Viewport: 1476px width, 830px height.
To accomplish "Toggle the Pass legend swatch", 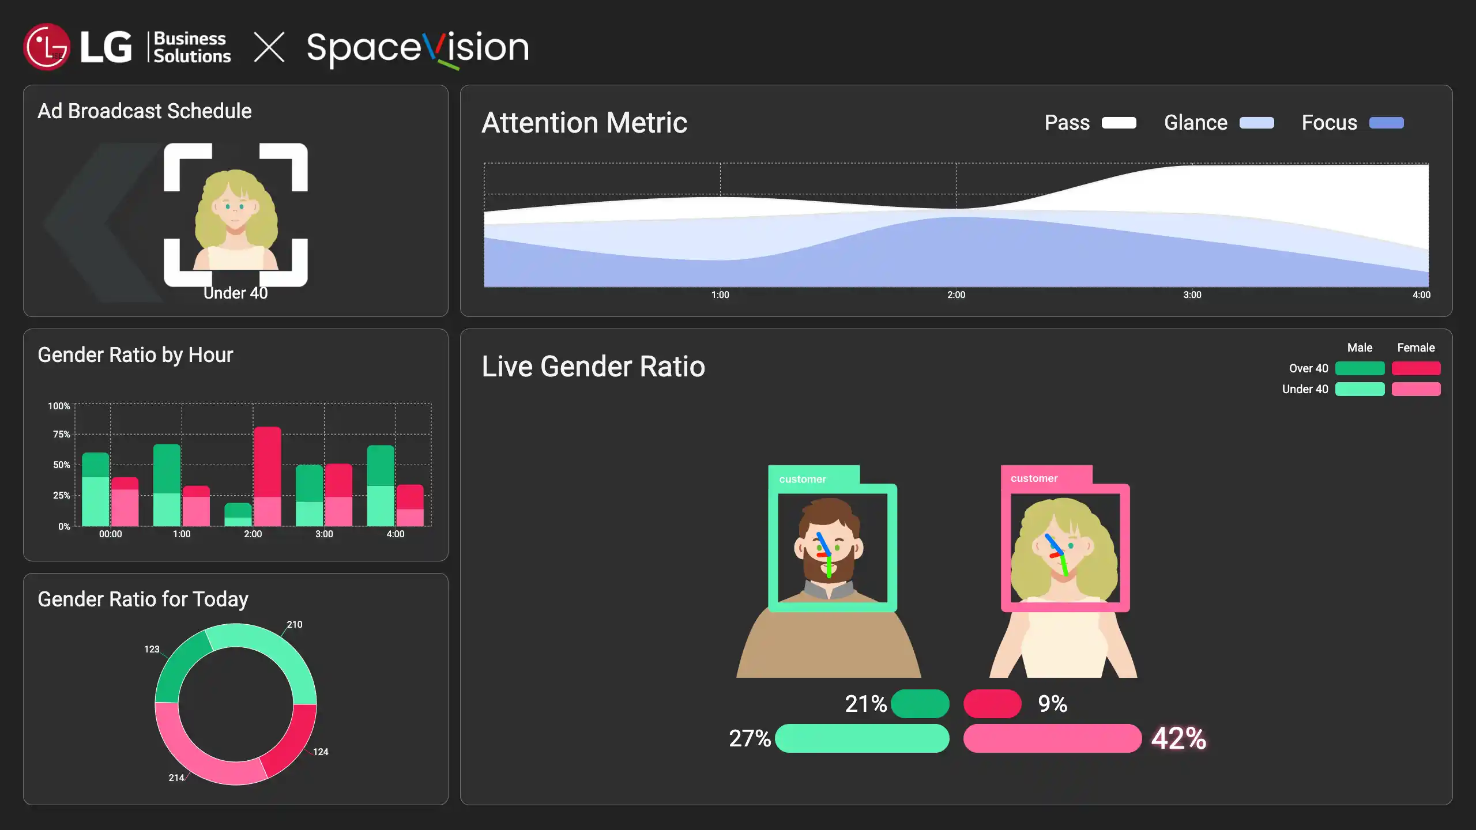I will click(1119, 123).
